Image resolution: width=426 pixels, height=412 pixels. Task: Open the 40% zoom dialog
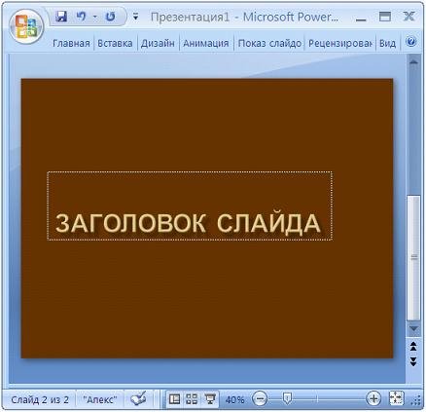234,399
